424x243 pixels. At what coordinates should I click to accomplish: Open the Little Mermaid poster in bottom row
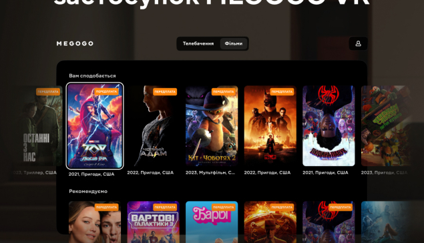tap(387, 222)
